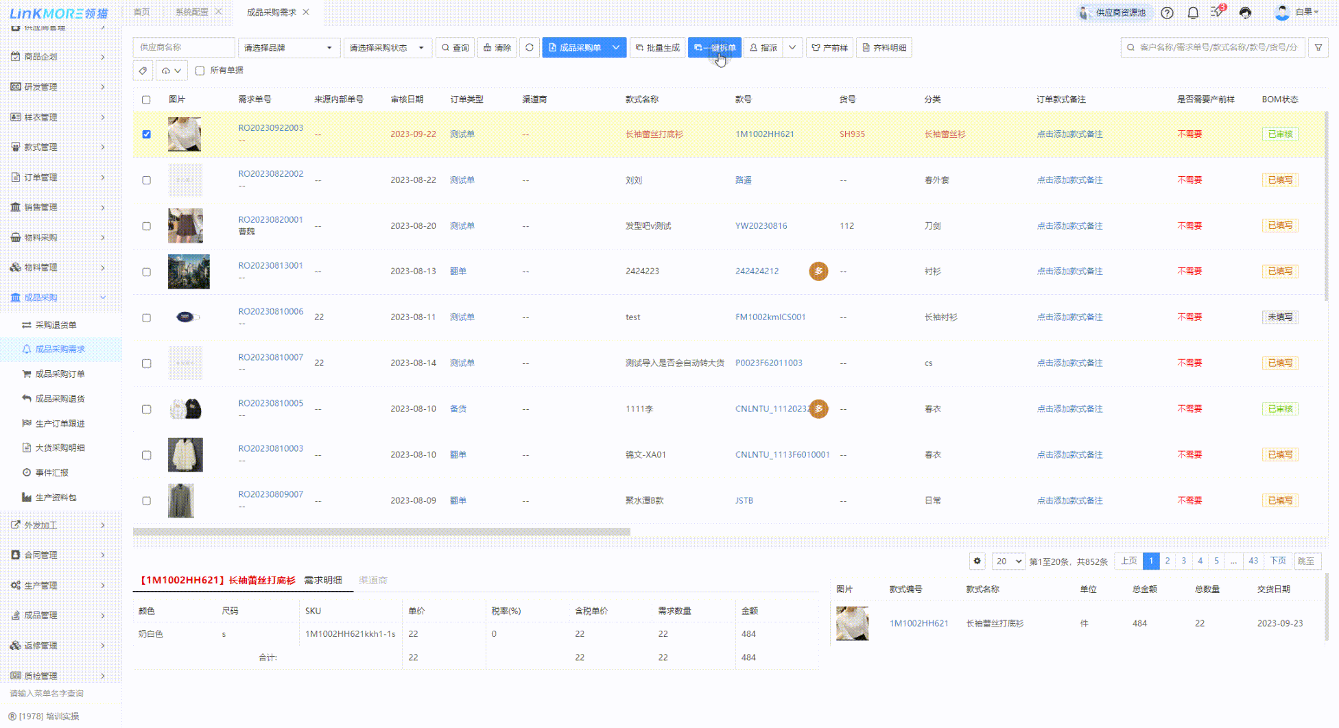This screenshot has width=1339, height=728.
Task: Open the page size dropdown showing 20
Action: click(1008, 561)
